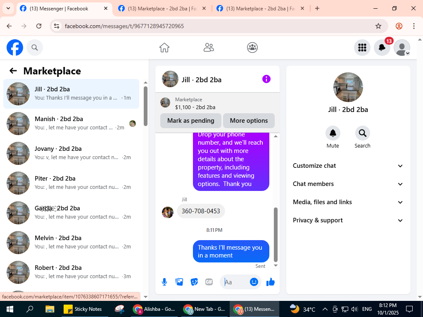Choose a sticker icon

[x=194, y=282]
